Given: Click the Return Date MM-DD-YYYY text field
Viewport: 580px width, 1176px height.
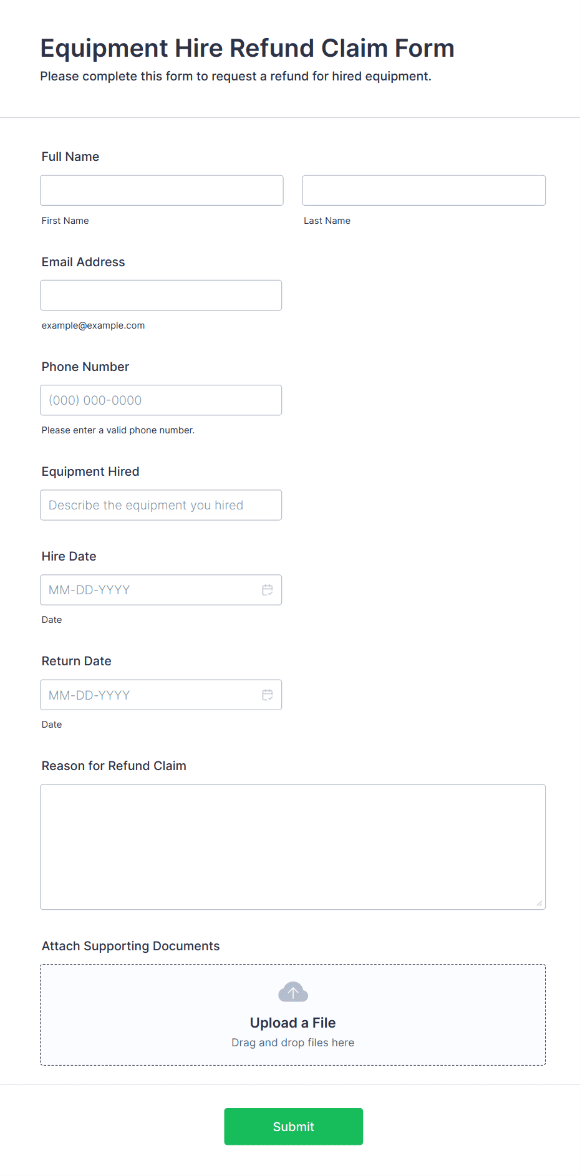Looking at the screenshot, I should point(150,695).
